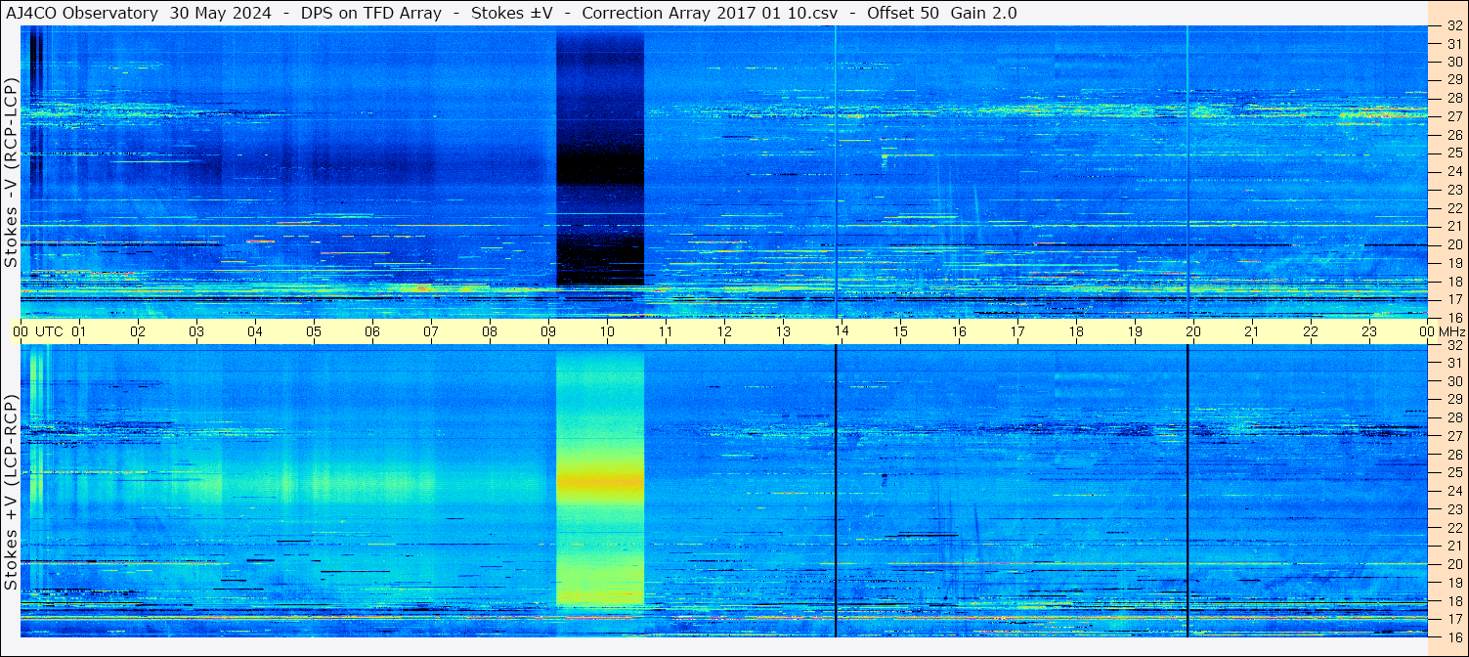The height and width of the screenshot is (657, 1469).
Task: Click the 20 UTC time axis label
Action: click(x=1193, y=331)
